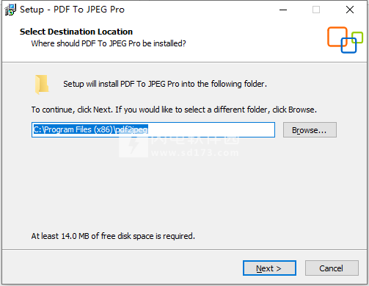Click the 'Setup will install' description line
Screen dimensions: 369x286
point(165,84)
